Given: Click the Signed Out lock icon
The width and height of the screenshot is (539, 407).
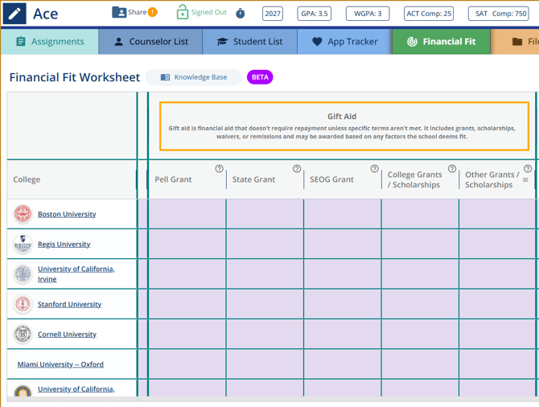Looking at the screenshot, I should [x=182, y=12].
